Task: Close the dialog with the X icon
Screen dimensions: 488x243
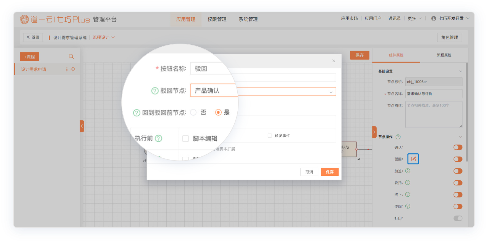Action: [x=334, y=61]
